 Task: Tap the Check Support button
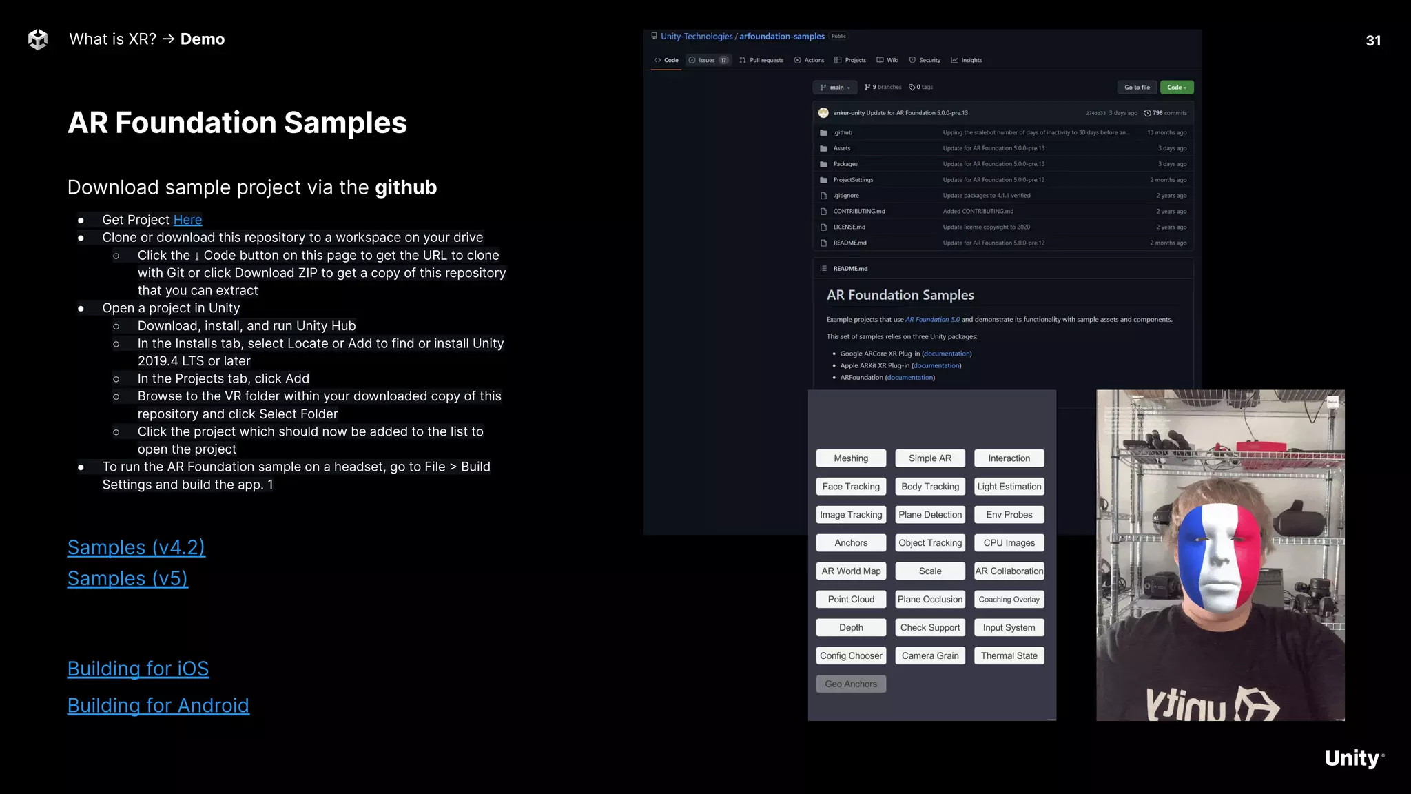click(930, 628)
